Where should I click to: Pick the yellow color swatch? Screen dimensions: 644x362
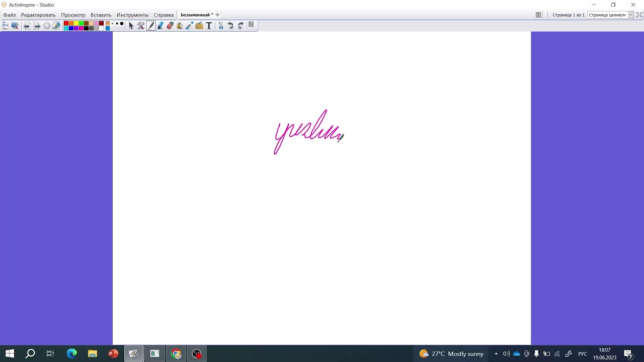coord(76,23)
